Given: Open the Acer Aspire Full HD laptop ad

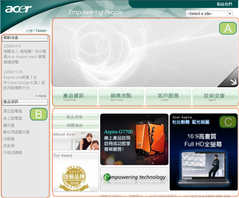Looking at the screenshot, I should click(204, 152).
